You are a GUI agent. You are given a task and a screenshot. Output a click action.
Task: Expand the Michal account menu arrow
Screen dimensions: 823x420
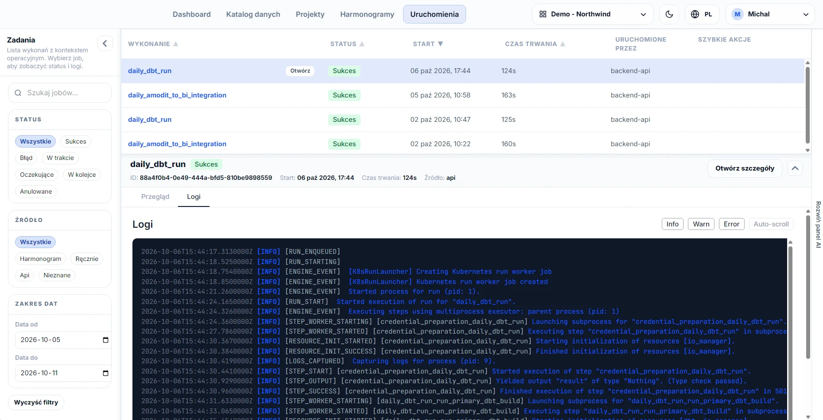tap(806, 15)
